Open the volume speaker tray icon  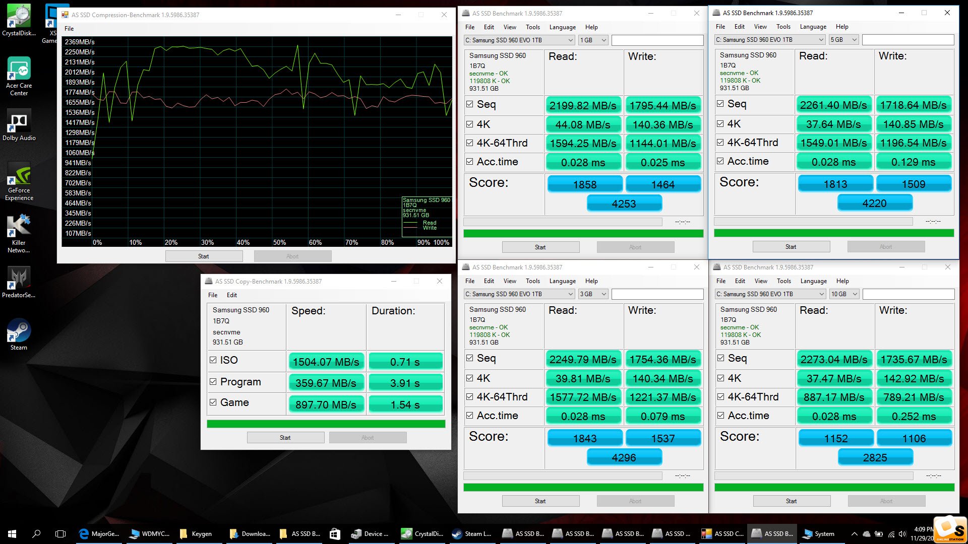click(902, 534)
